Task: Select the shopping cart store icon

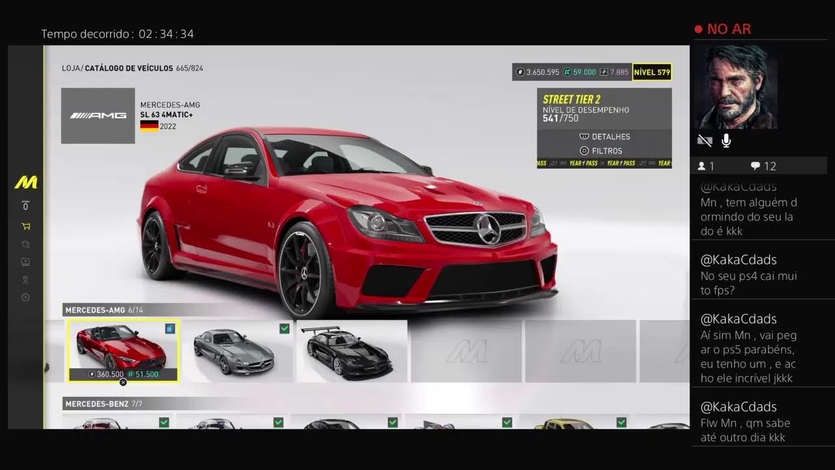Action: [x=25, y=227]
